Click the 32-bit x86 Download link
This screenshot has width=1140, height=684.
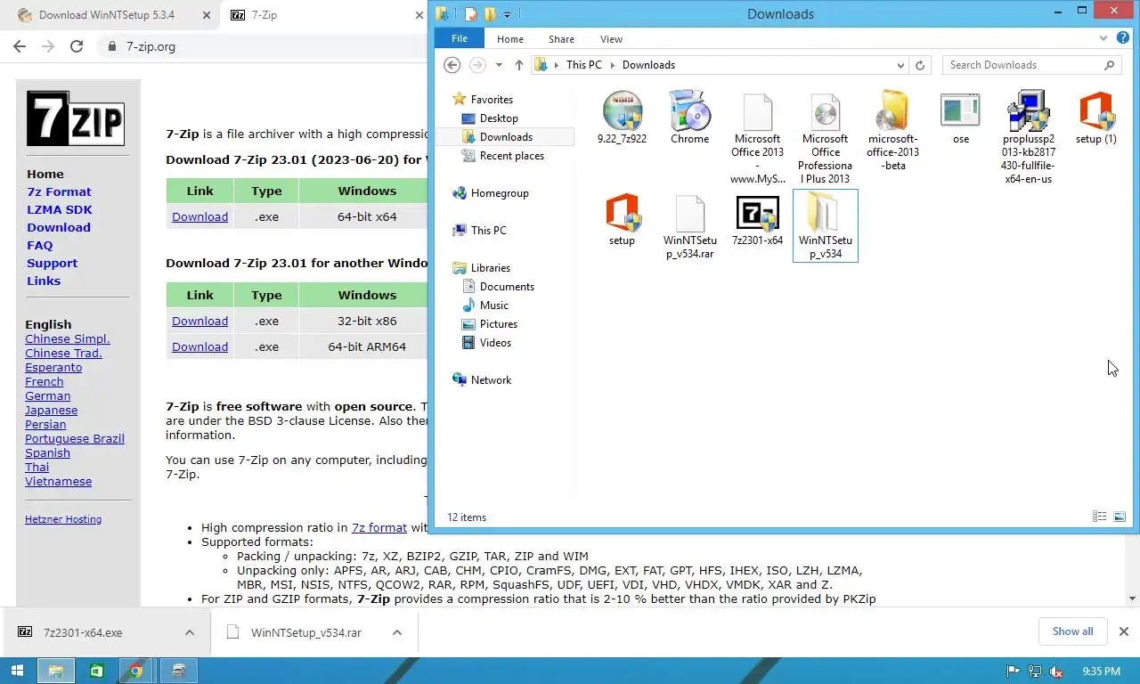199,321
